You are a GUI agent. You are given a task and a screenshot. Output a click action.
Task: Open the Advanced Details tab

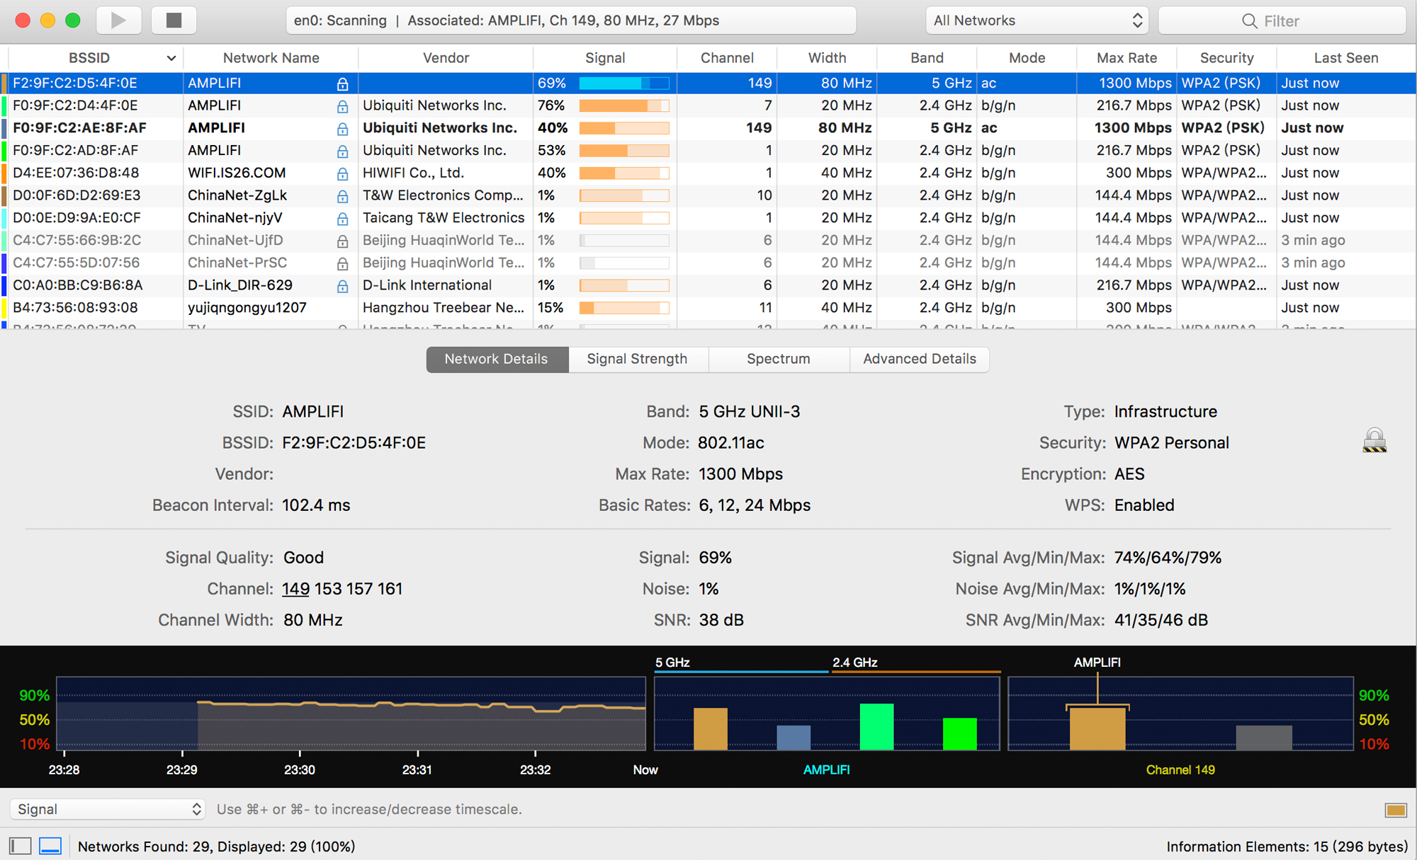tap(919, 359)
